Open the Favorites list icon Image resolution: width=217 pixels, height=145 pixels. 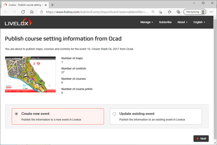click(x=170, y=12)
